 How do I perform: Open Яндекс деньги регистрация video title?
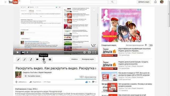point(133,63)
